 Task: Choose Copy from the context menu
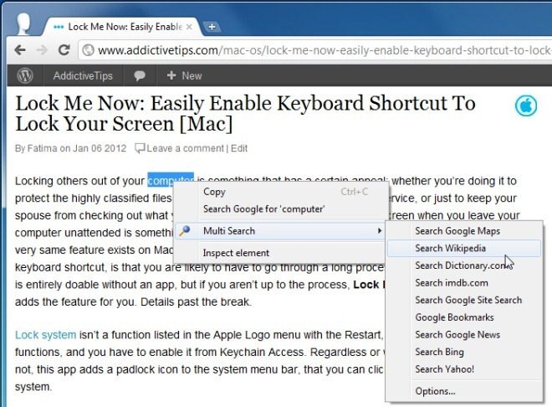280,192
